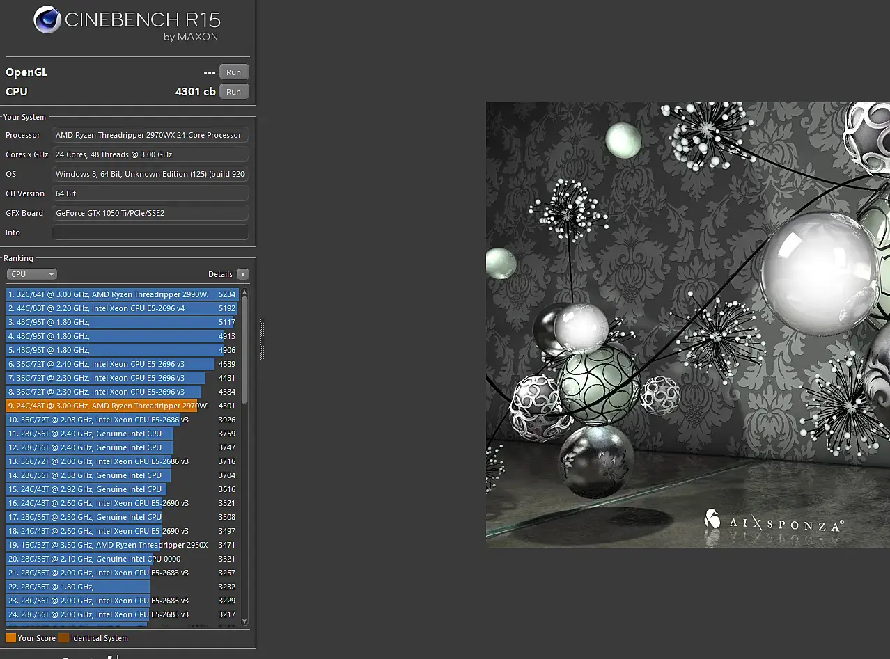Viewport: 890px width, 659px height.
Task: Select ranking entry 7 score 4481
Action: tap(123, 378)
